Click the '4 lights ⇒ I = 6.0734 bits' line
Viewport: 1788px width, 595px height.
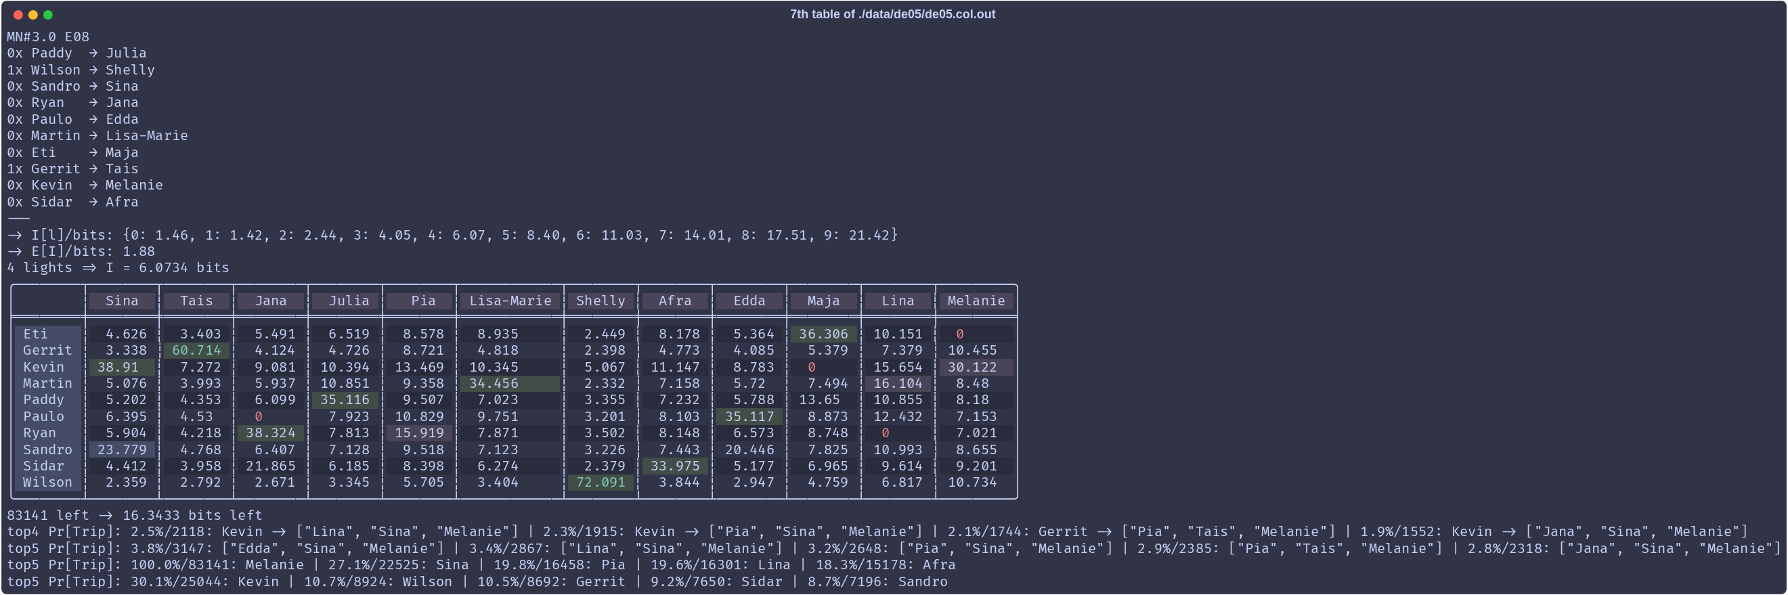click(x=118, y=268)
